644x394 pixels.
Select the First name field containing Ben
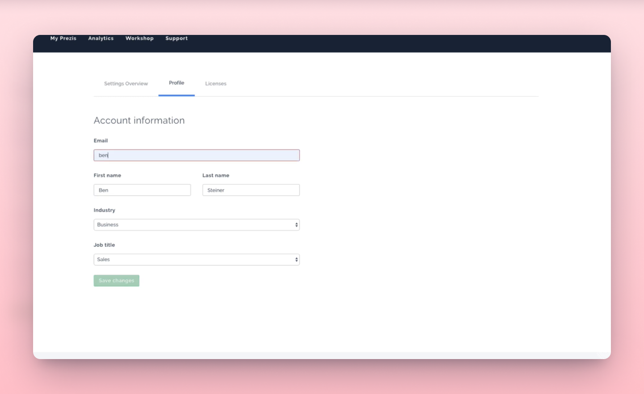[x=142, y=190]
